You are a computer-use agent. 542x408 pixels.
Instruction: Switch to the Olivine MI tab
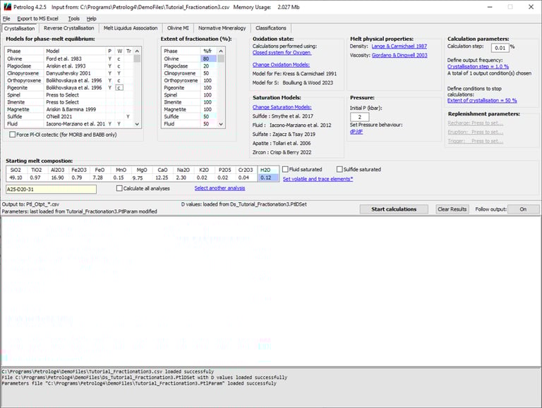click(178, 28)
